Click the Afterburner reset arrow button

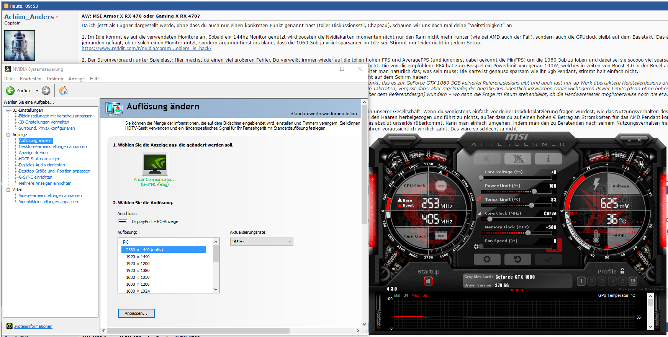pyautogui.click(x=517, y=259)
